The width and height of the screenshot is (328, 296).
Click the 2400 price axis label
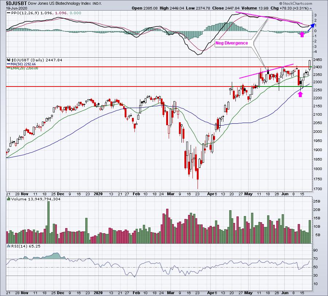click(317, 67)
